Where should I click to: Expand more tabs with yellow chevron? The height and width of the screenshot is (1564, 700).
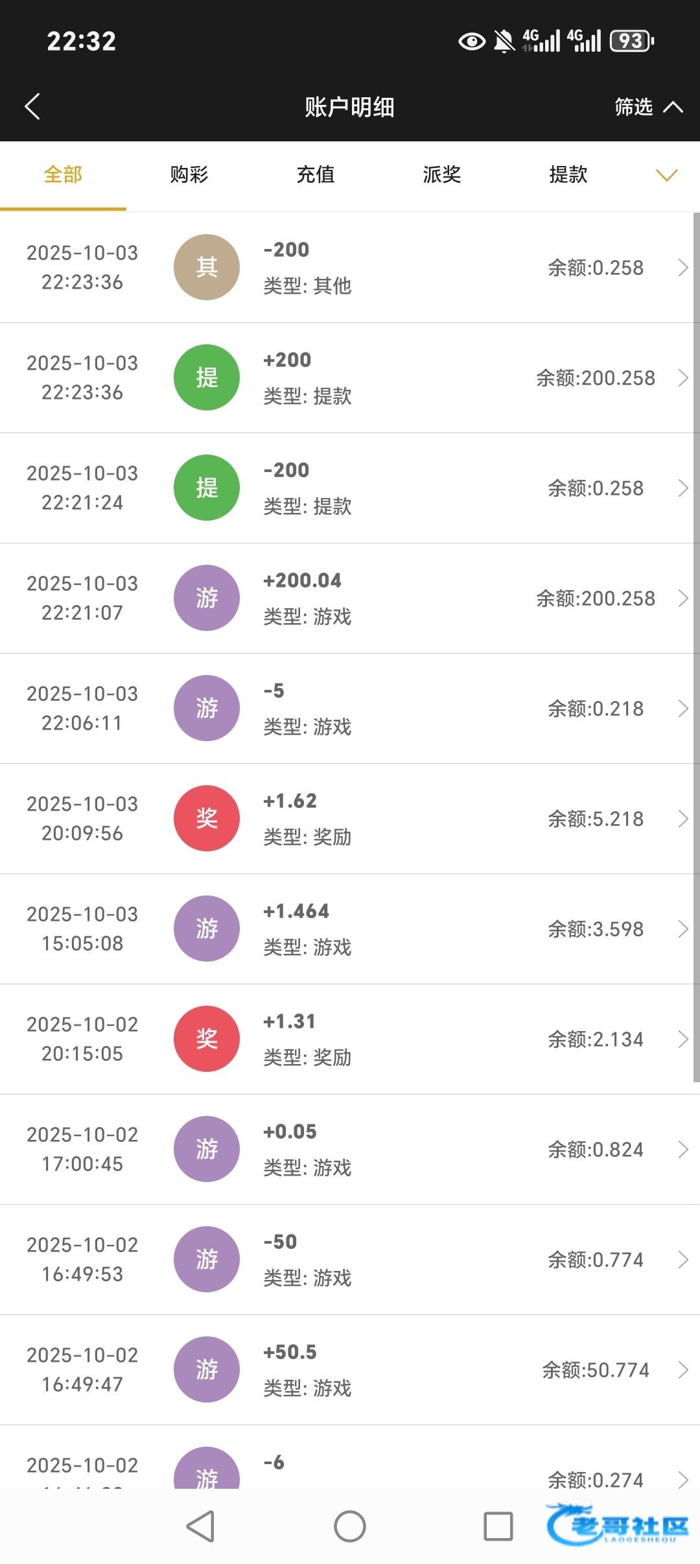pos(666,175)
